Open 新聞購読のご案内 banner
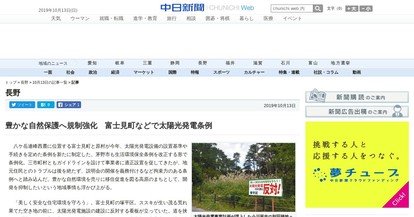Screen dimensions: 414x217 357,96
